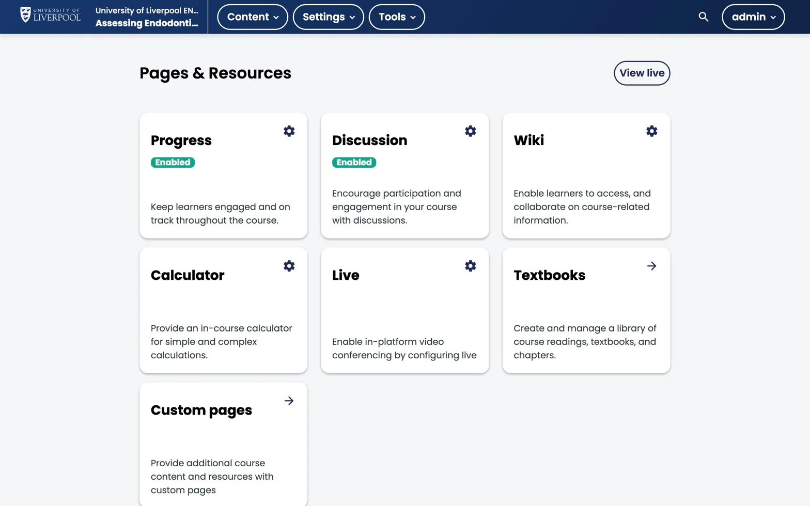810x506 pixels.
Task: Expand the Settings dropdown menu
Action: click(x=329, y=17)
